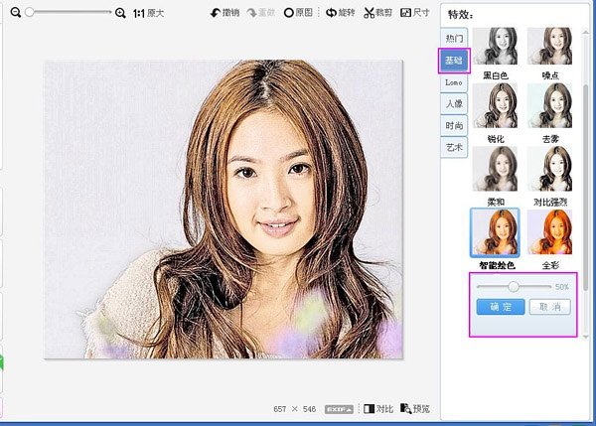Click the effect intensity slider handle at 50%
The image size is (596, 426).
pos(514,286)
